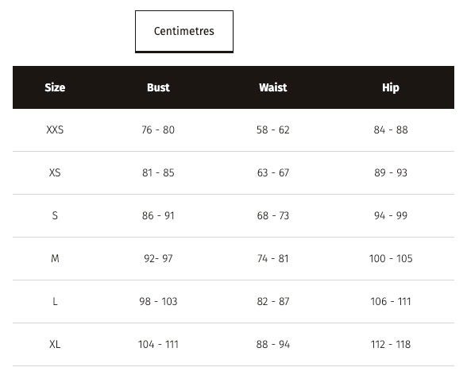
Task: Select the S size row label
Action: pos(55,215)
